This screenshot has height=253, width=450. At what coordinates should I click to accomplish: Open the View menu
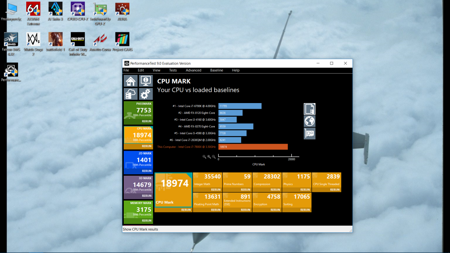(x=156, y=70)
